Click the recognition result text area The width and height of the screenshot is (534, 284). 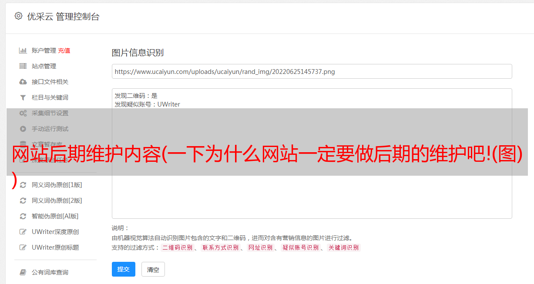tap(312, 154)
